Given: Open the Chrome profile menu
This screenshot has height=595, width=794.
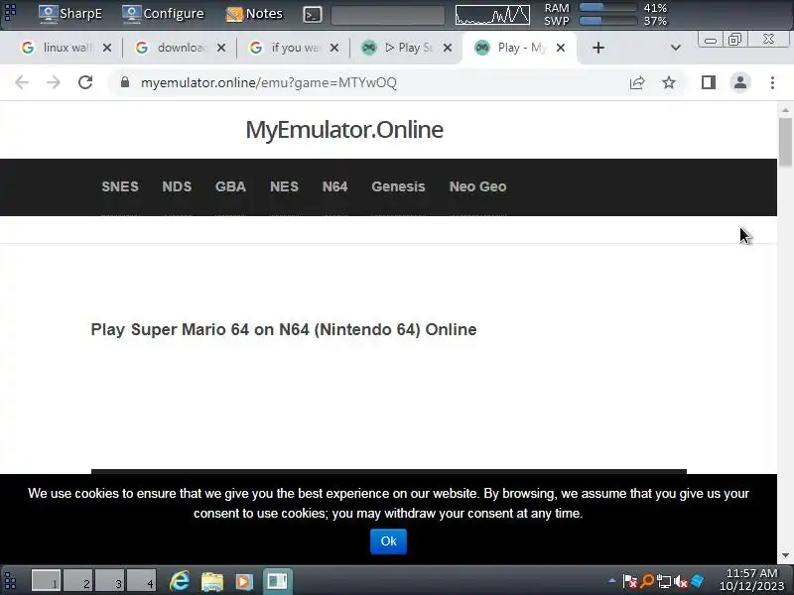Looking at the screenshot, I should [x=740, y=82].
